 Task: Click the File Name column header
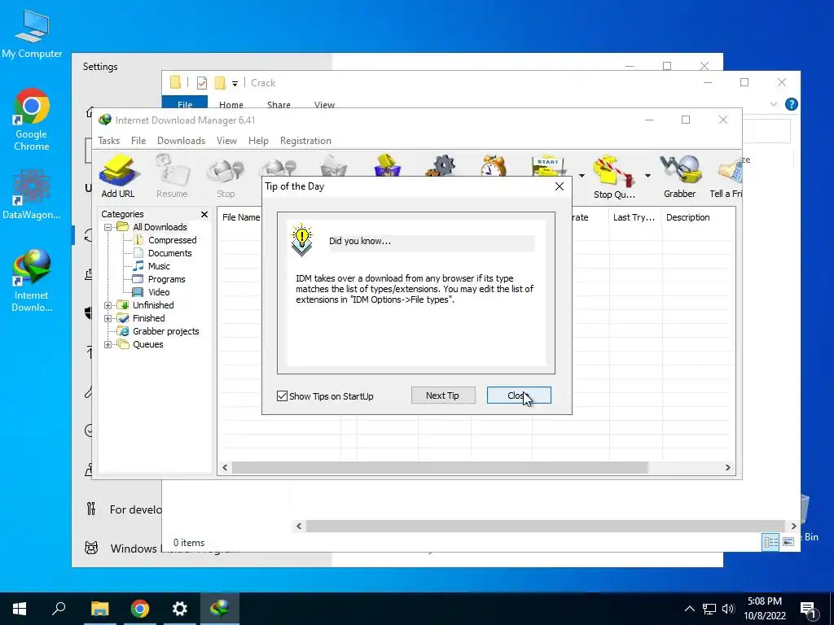pyautogui.click(x=240, y=217)
